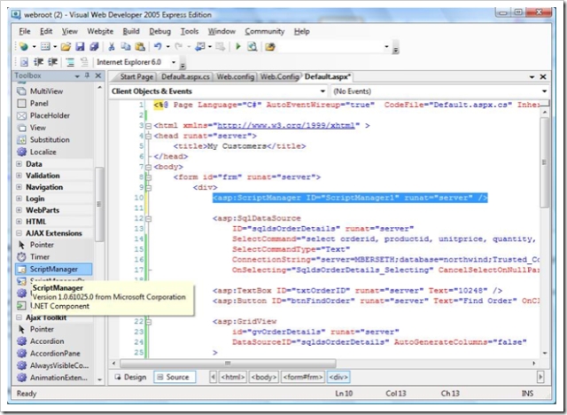The image size is (567, 415).
Task: Collapse the AJAX Extensions toolbox group
Action: (19, 233)
